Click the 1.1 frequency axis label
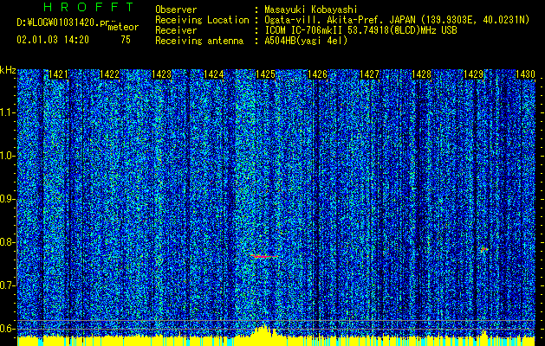The height and width of the screenshot is (346, 545). click(8, 112)
